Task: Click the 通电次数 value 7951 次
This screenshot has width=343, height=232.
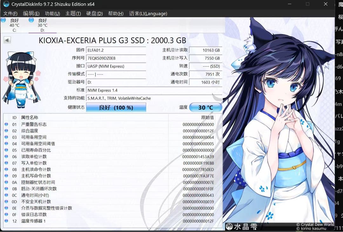Action: [x=205, y=74]
